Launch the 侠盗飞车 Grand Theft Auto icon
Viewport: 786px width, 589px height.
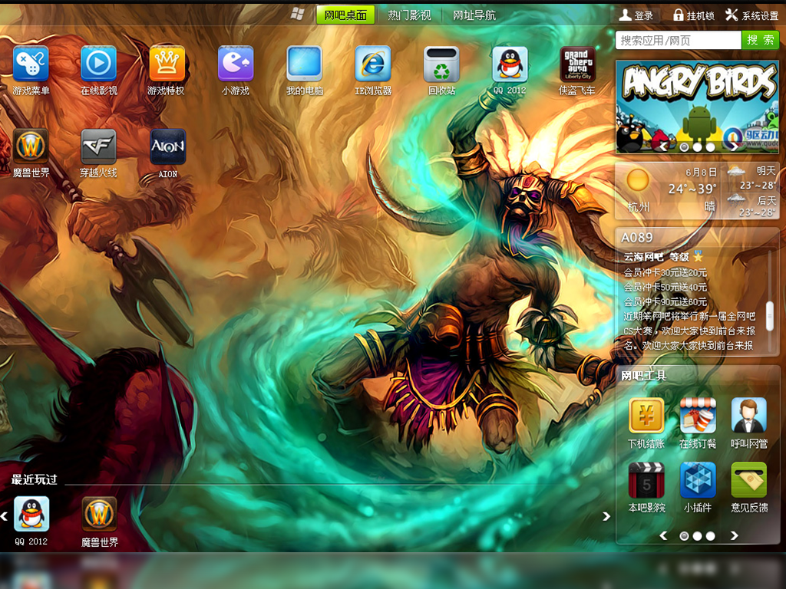577,64
